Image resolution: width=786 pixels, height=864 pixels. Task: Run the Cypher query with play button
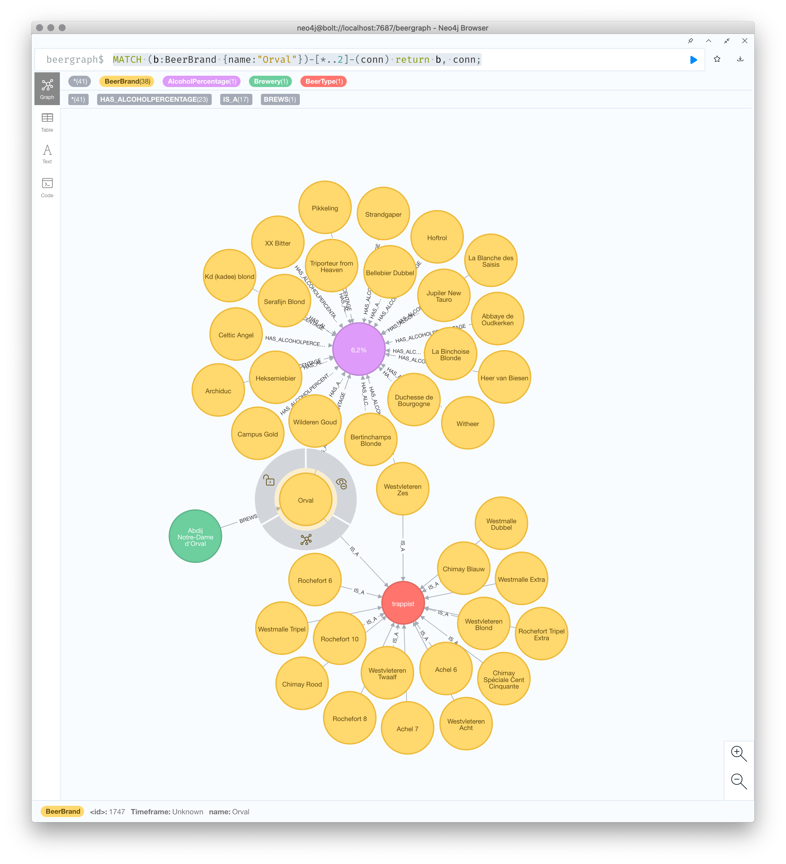693,60
